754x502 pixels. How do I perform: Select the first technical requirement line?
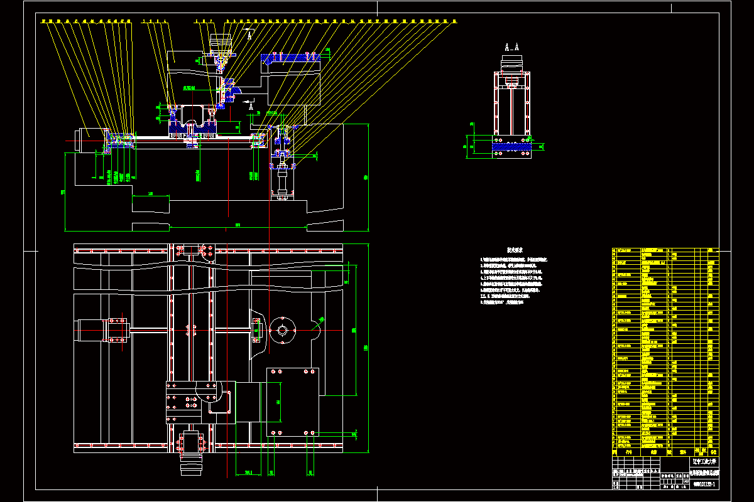513,259
